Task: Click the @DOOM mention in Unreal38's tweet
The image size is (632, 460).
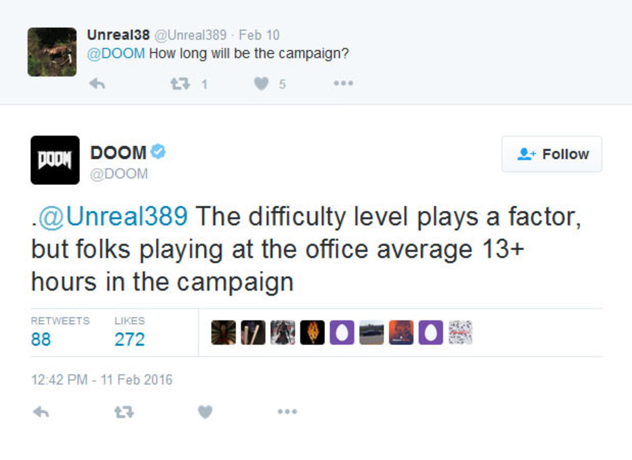Action: [116, 53]
